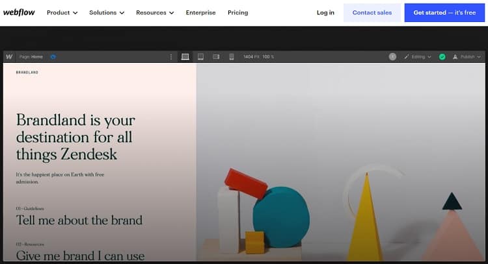Open the Pricing page
488x264 pixels.
pyautogui.click(x=237, y=13)
